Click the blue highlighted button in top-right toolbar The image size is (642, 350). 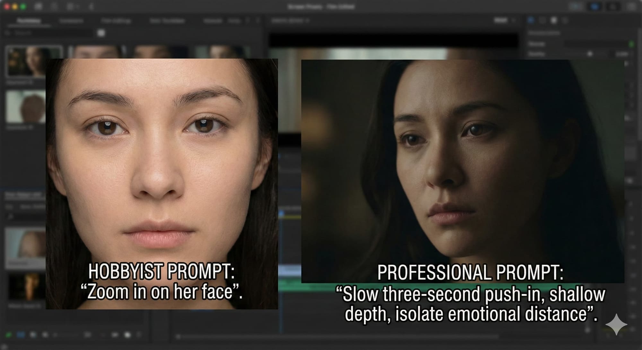594,6
